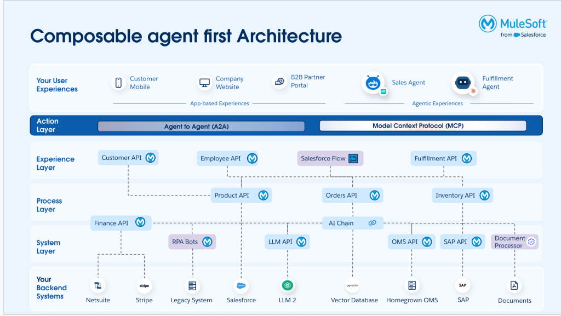Click the Process Layer heading

point(49,205)
